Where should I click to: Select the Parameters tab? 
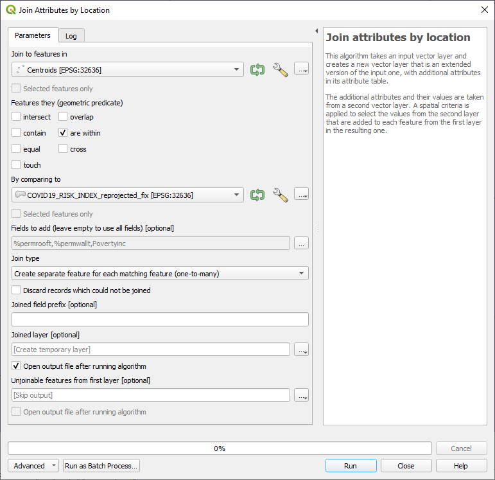pyautogui.click(x=33, y=35)
